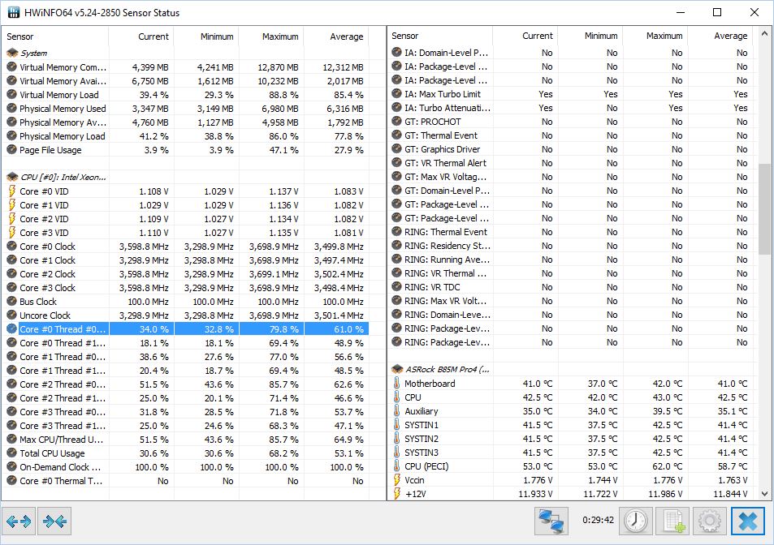Click the round icon beside Total CPU Usage
774x545 pixels.
pyautogui.click(x=12, y=453)
